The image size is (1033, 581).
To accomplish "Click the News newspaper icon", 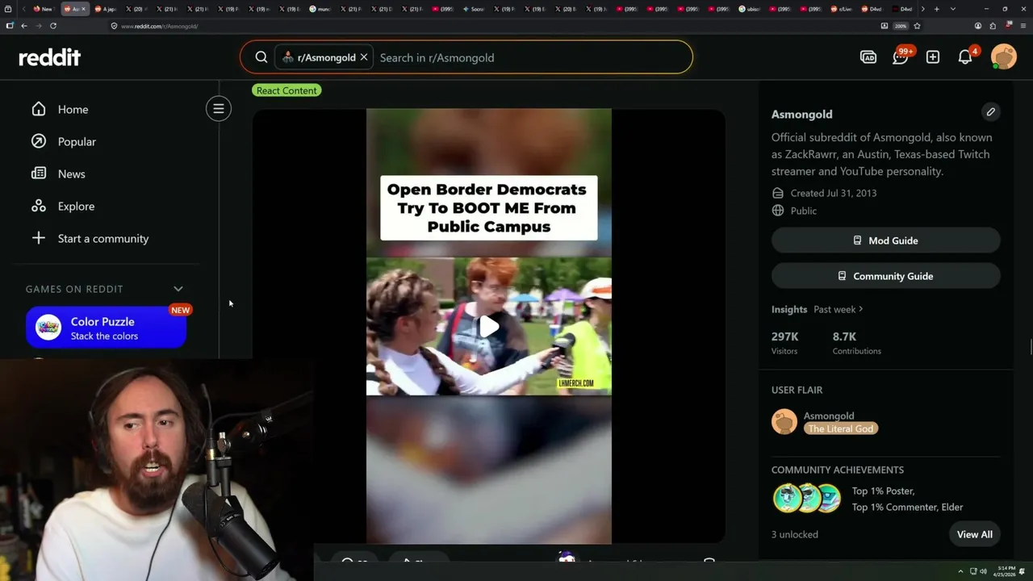I will (x=39, y=173).
